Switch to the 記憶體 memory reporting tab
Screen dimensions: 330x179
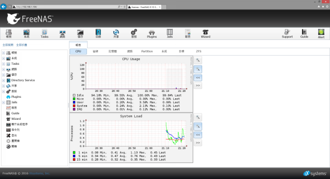click(x=113, y=51)
